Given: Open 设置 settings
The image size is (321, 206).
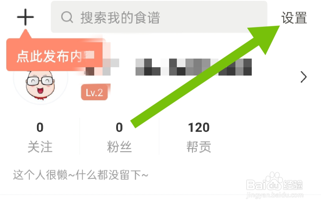Looking at the screenshot, I should point(294,18).
